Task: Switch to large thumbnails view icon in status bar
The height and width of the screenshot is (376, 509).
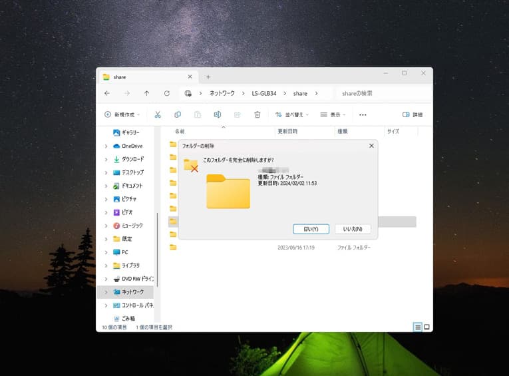Action: 426,327
